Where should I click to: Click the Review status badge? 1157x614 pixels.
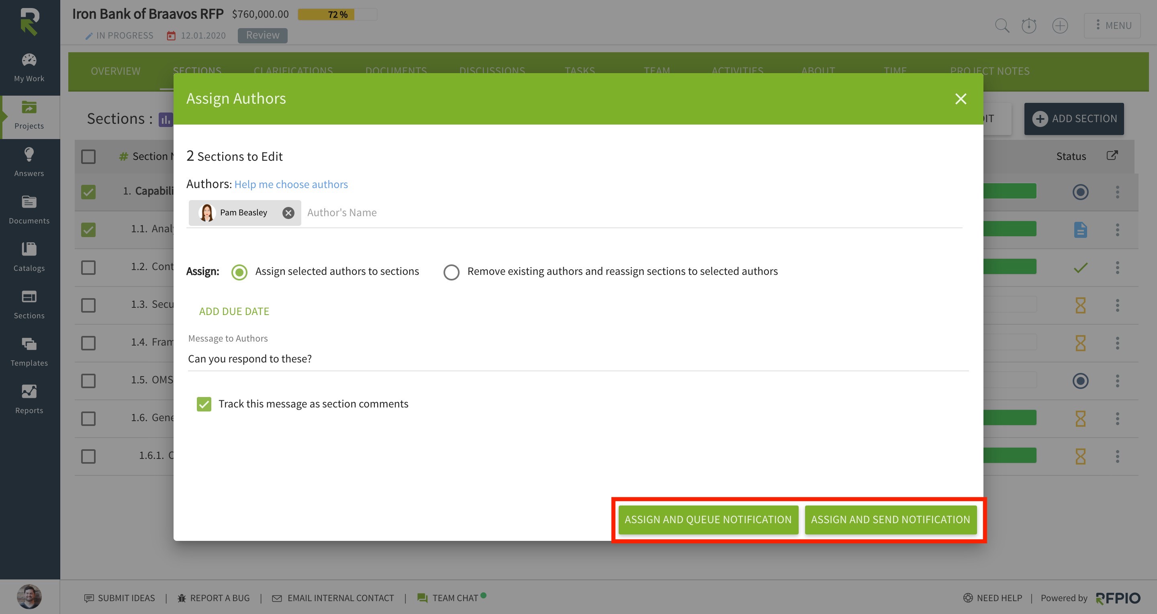tap(263, 35)
